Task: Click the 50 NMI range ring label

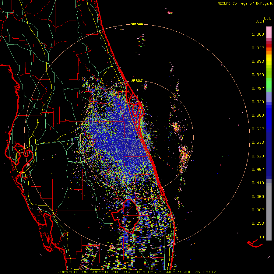Action: tap(137, 81)
